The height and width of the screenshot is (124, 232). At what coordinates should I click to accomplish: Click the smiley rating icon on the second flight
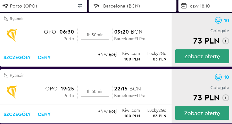[218, 77]
